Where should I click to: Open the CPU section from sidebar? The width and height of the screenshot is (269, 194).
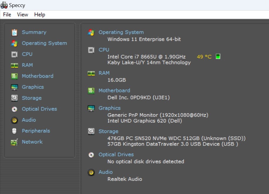tap(27, 54)
